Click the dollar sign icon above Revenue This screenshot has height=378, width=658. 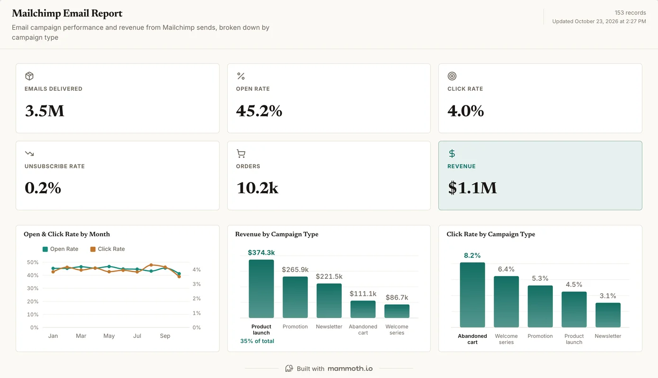(452, 154)
